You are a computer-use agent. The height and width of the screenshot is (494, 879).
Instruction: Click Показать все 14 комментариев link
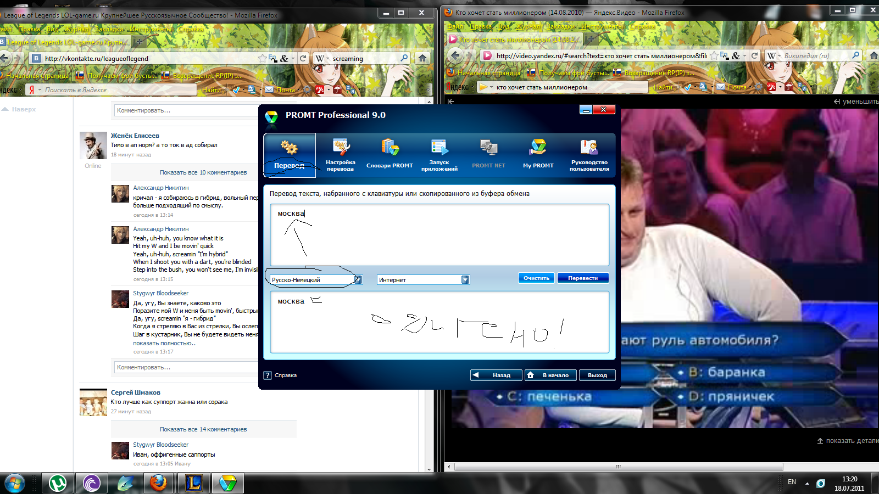(x=203, y=429)
